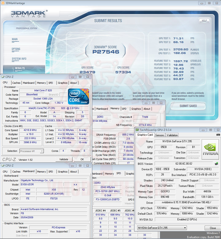Click the GPU-Z title bar icon
Viewport: 221px width, 239px height.
pos(138,130)
